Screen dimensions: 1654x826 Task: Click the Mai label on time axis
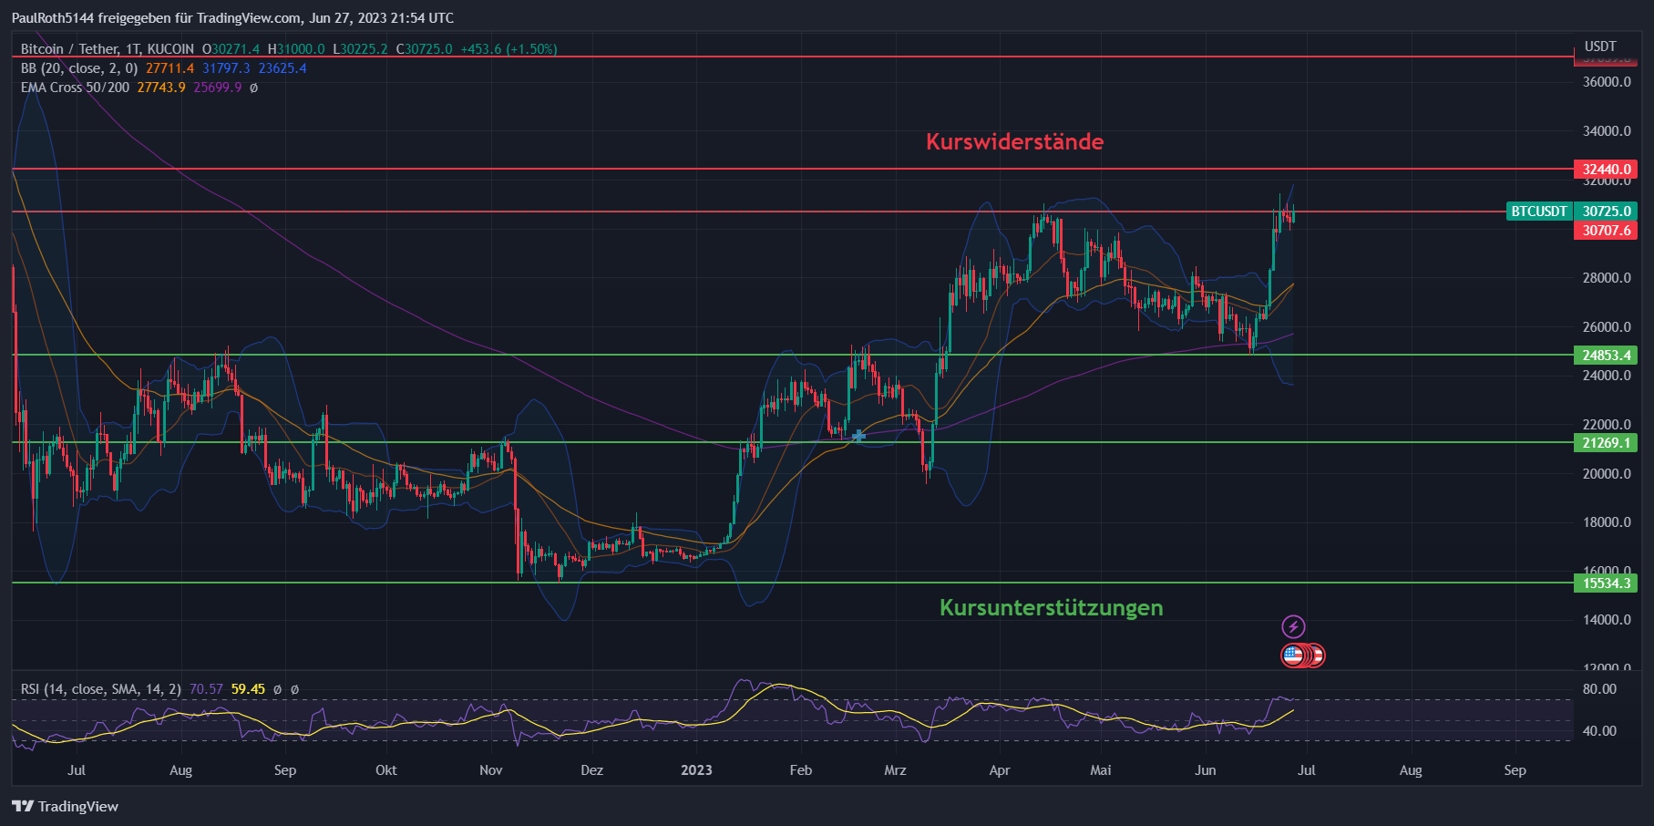point(1101,770)
